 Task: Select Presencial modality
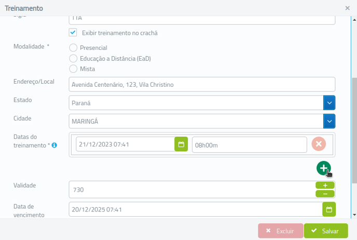pyautogui.click(x=73, y=48)
